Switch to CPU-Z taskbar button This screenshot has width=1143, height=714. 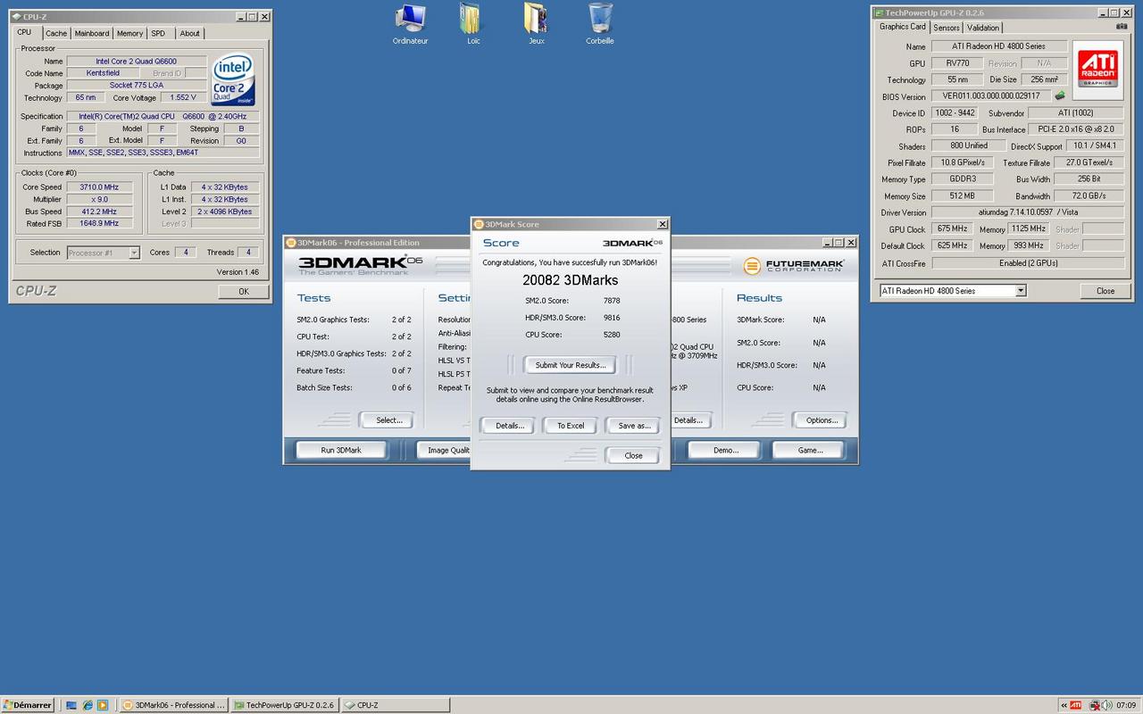(x=395, y=705)
